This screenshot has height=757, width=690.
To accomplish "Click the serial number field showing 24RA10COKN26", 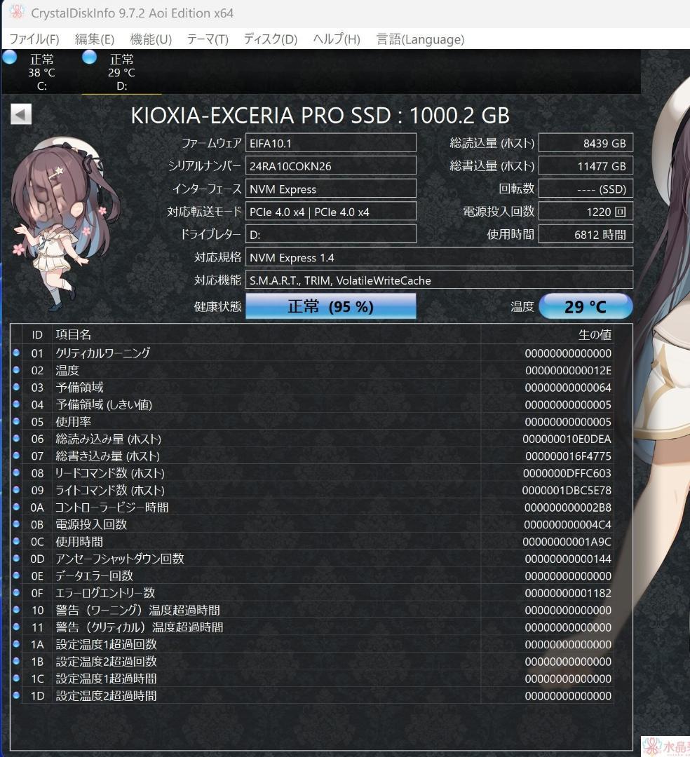I will pyautogui.click(x=331, y=165).
